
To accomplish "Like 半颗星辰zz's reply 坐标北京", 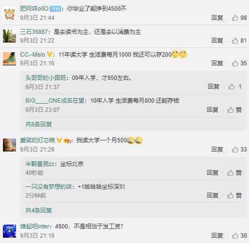I will pyautogui.click(x=234, y=173).
